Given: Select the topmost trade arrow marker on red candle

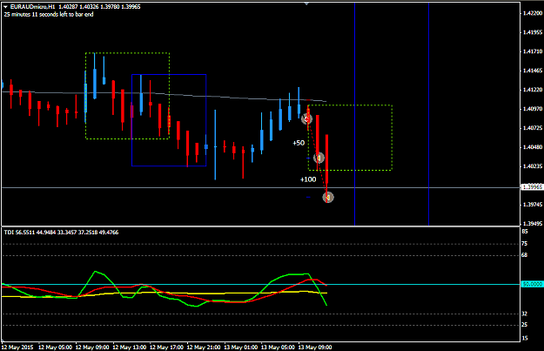Looking at the screenshot, I should tap(306, 119).
